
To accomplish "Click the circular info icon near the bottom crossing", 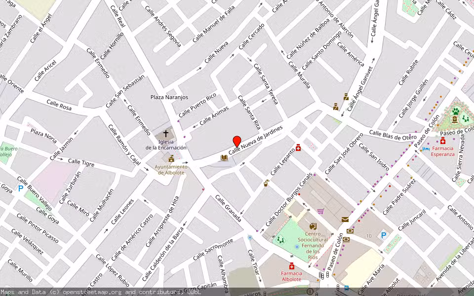I will (310, 292).
